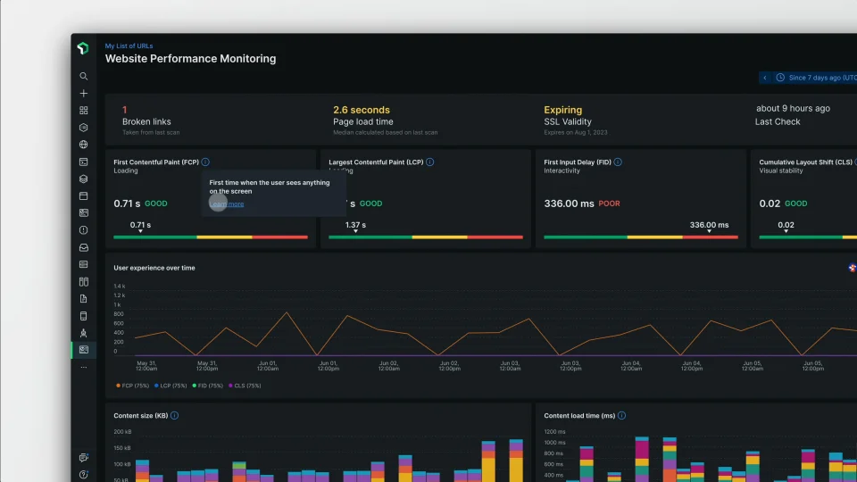Image resolution: width=857 pixels, height=482 pixels.
Task: Open the Since 7 days ago time picker
Action: click(x=817, y=78)
